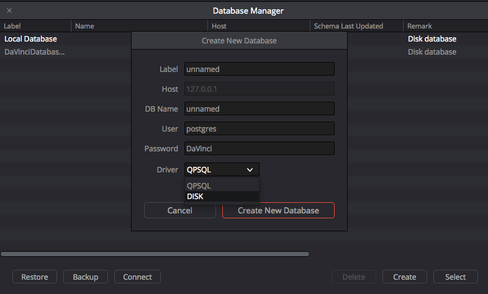488x294 pixels.
Task: Click the User text field
Action: pyautogui.click(x=259, y=128)
